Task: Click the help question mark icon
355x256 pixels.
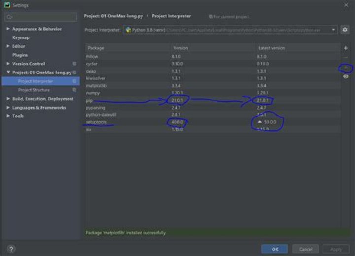Action: 11,249
